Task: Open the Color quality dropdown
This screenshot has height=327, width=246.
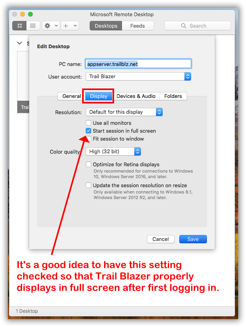Action: [x=113, y=151]
